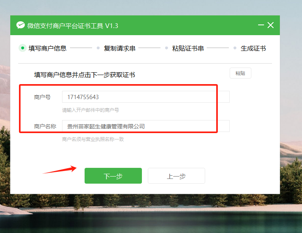Click the 粘贴 button
Viewport: 302px width, 233px height.
tap(240, 73)
